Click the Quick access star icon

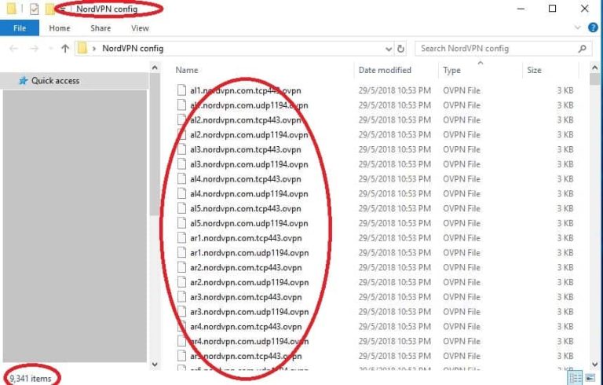(23, 80)
